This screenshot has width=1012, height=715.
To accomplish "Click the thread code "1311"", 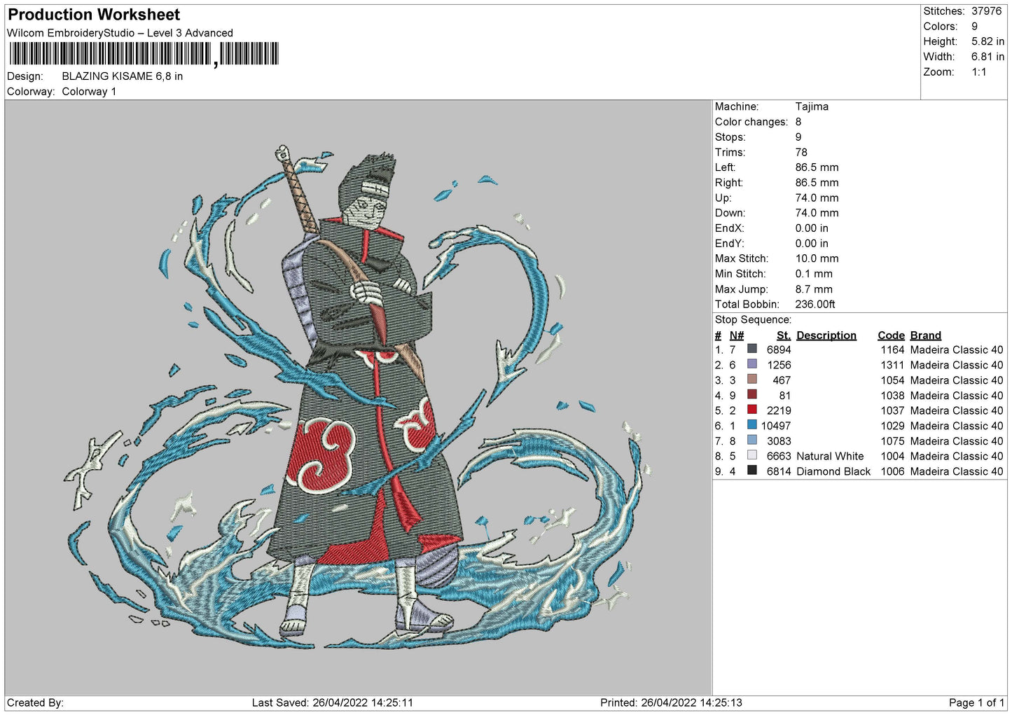I will tap(893, 366).
